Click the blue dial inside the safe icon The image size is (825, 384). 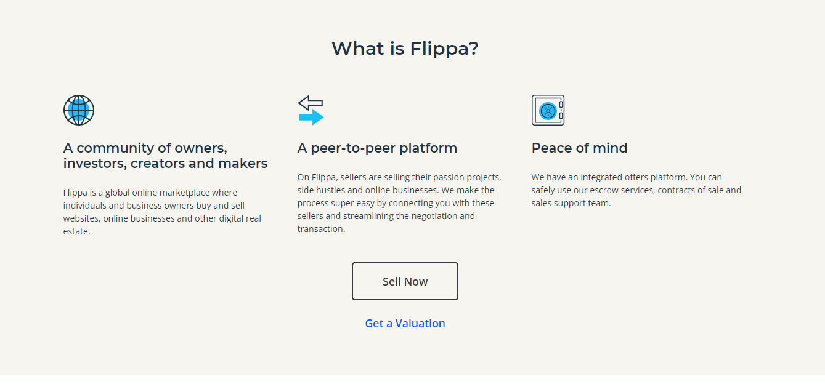pos(547,111)
